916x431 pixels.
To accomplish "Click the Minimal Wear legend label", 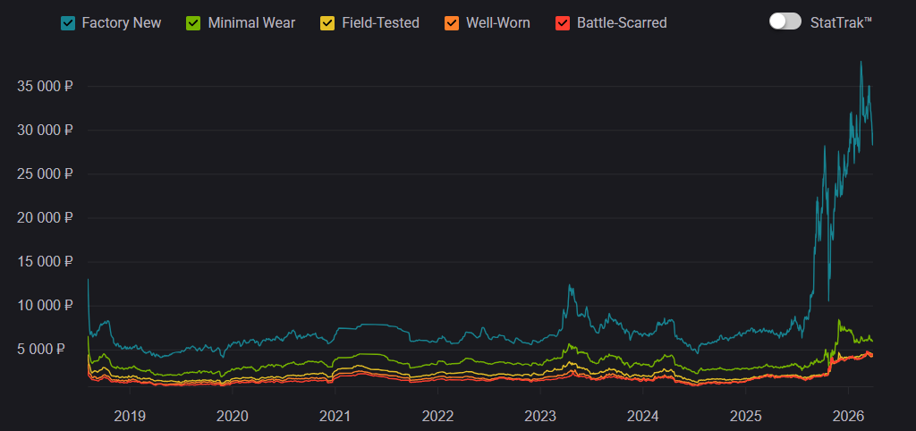I will (251, 22).
